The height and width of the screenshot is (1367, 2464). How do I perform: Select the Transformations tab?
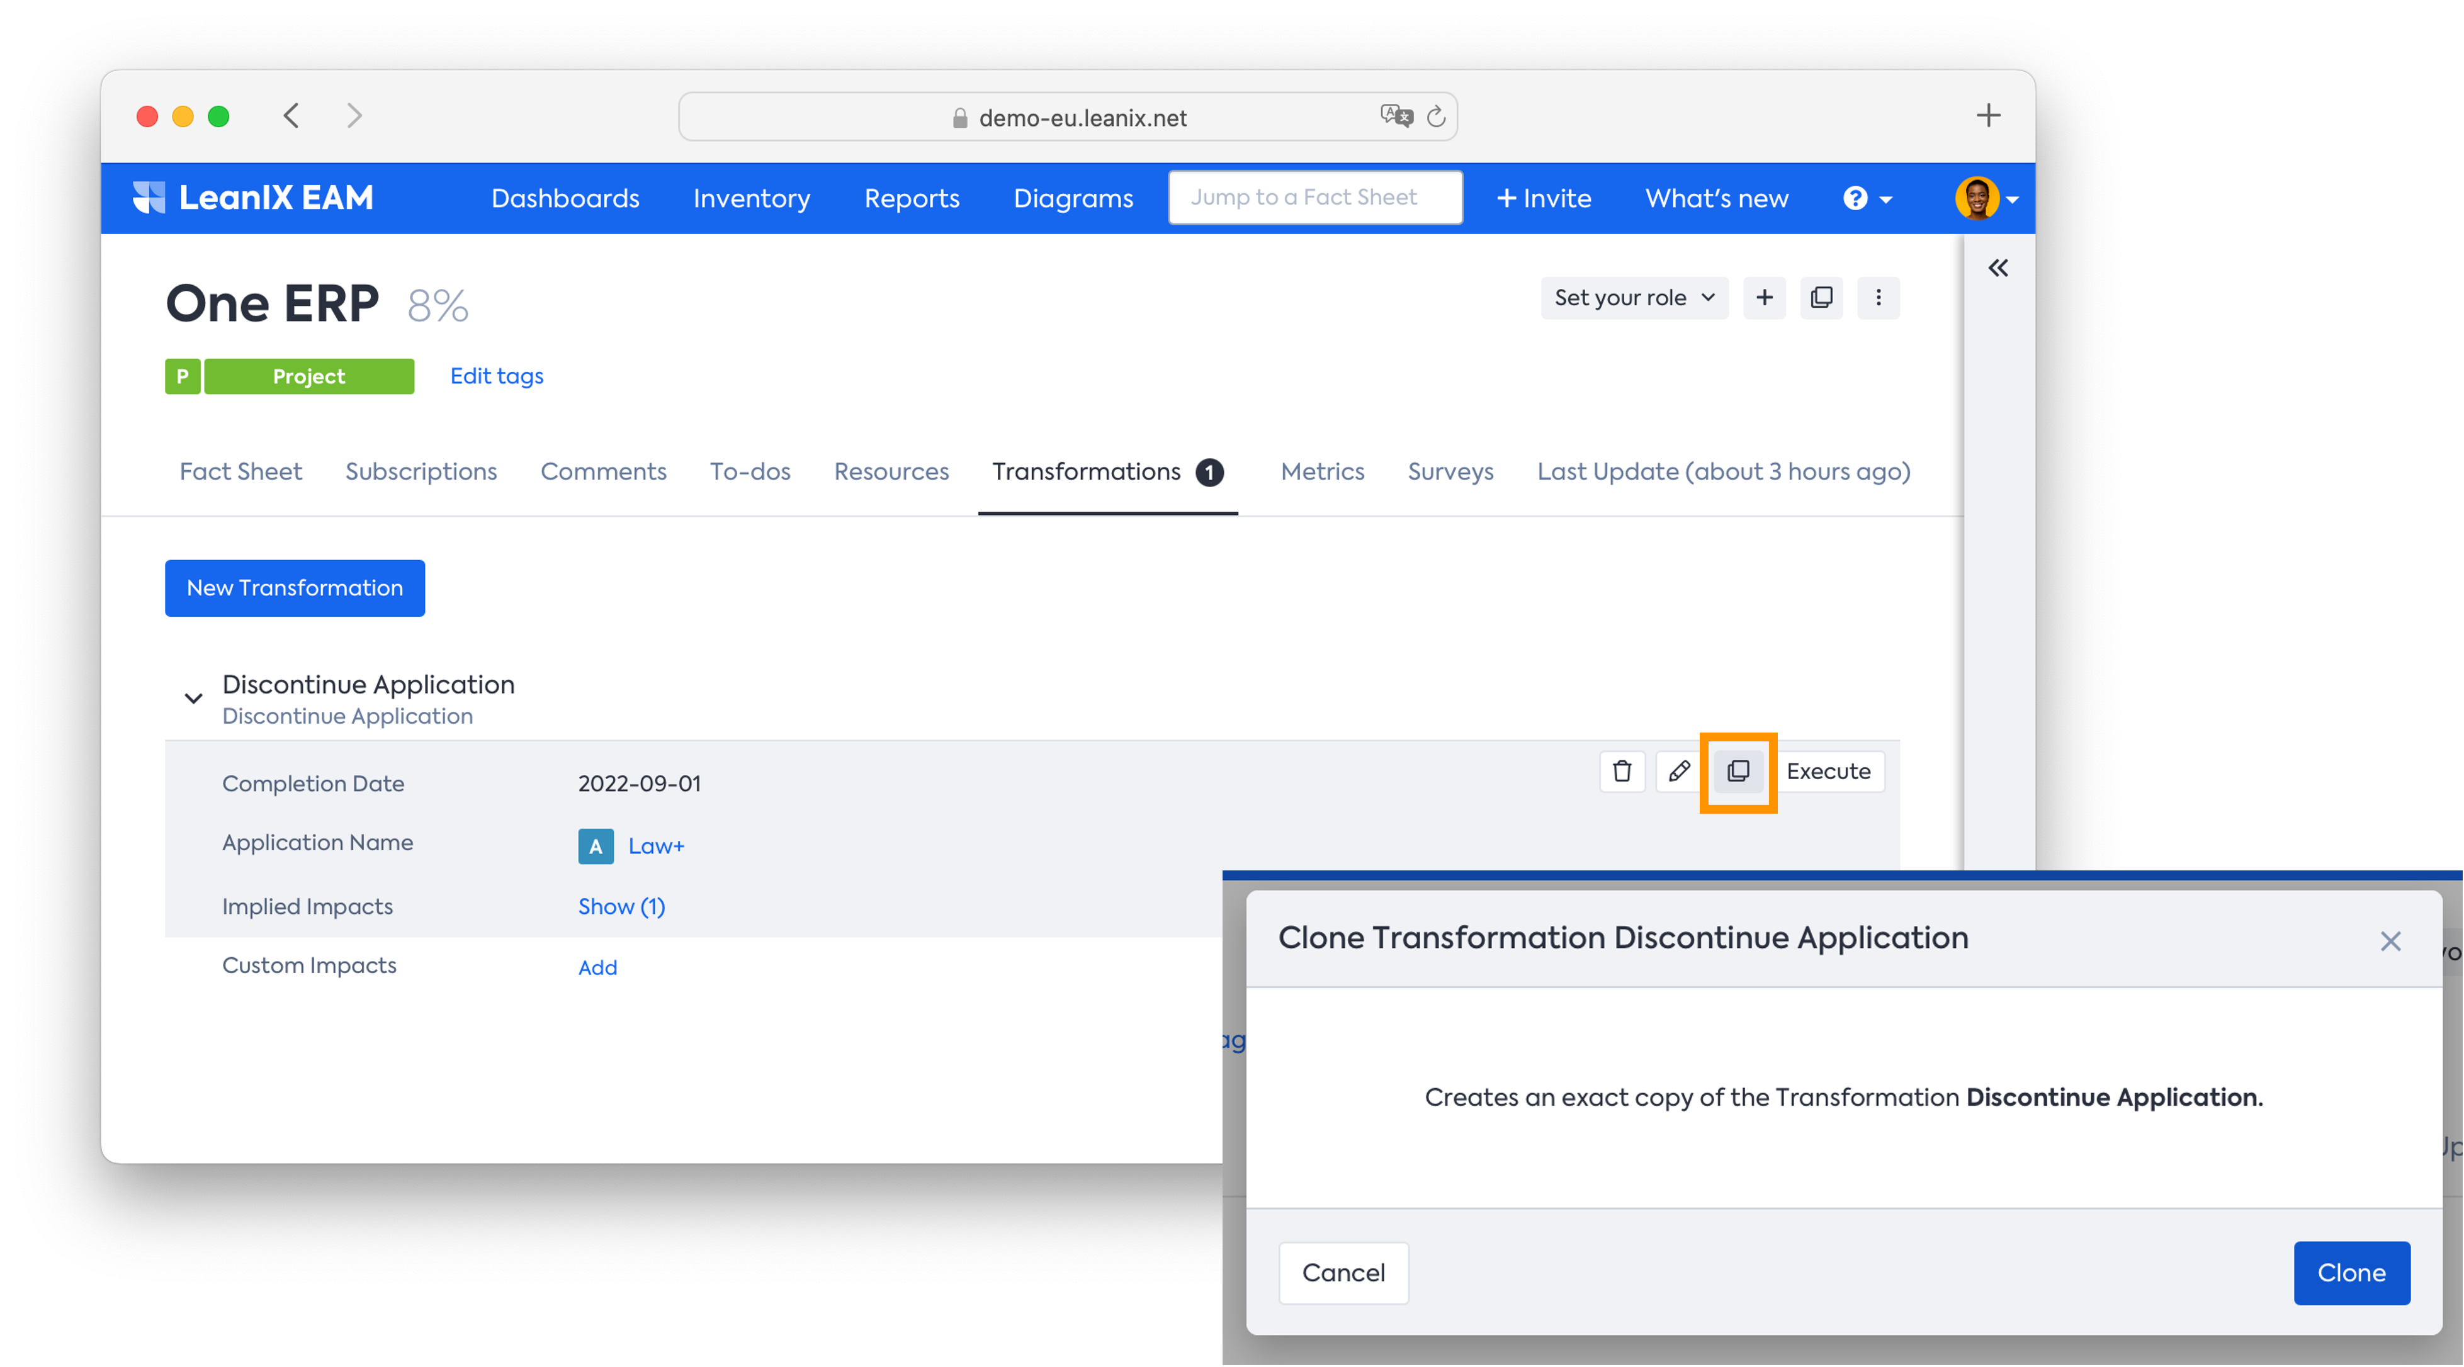pos(1107,471)
